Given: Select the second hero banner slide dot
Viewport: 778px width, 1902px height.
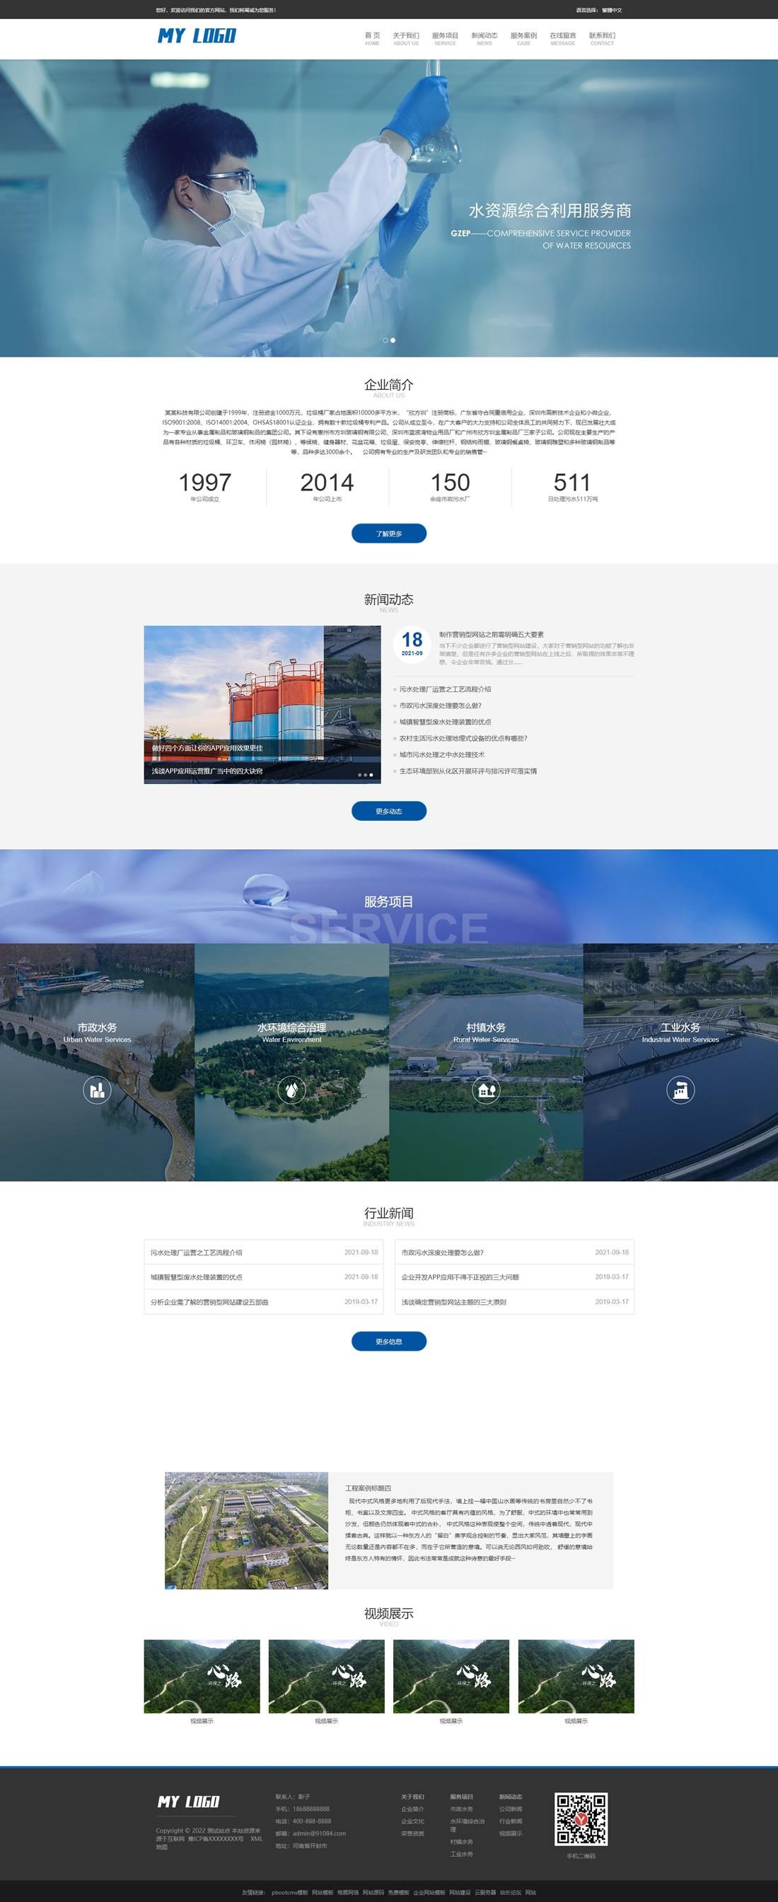Looking at the screenshot, I should coord(393,340).
